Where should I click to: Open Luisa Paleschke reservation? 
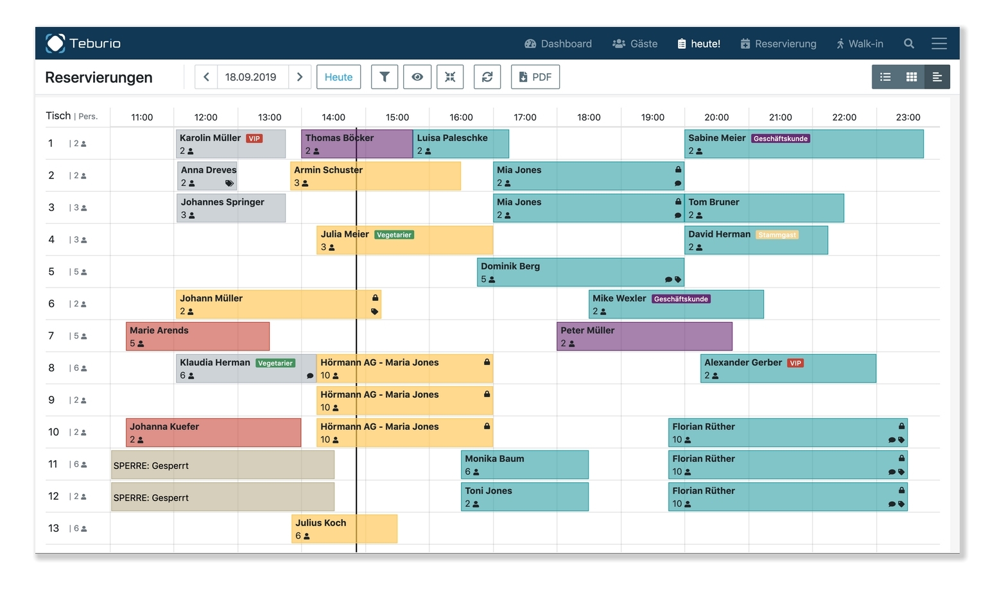[x=461, y=144]
